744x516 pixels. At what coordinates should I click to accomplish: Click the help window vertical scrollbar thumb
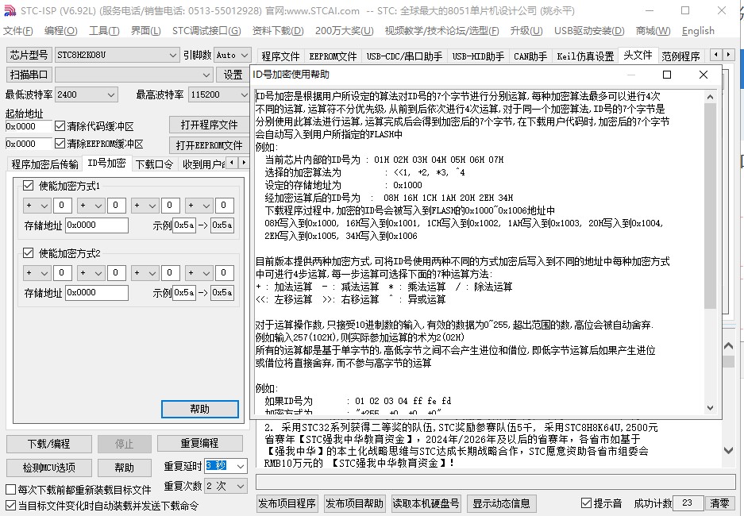pyautogui.click(x=710, y=206)
